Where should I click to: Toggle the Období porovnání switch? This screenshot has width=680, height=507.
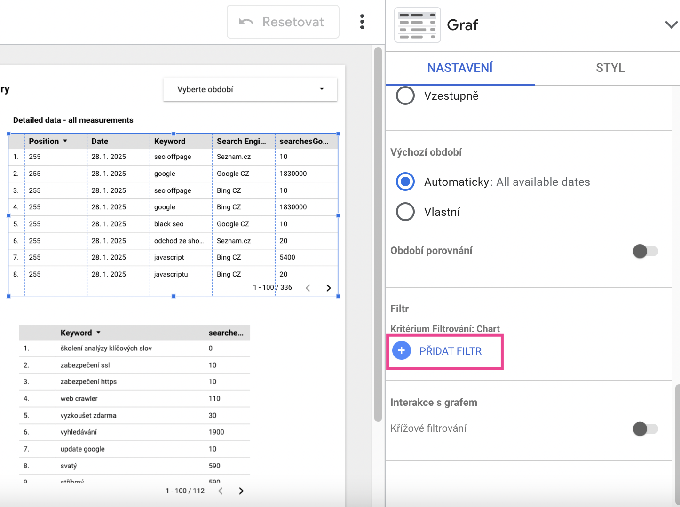pos(645,251)
